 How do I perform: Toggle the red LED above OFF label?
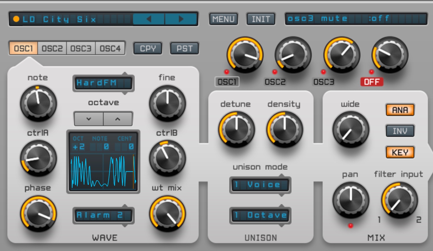[372, 72]
